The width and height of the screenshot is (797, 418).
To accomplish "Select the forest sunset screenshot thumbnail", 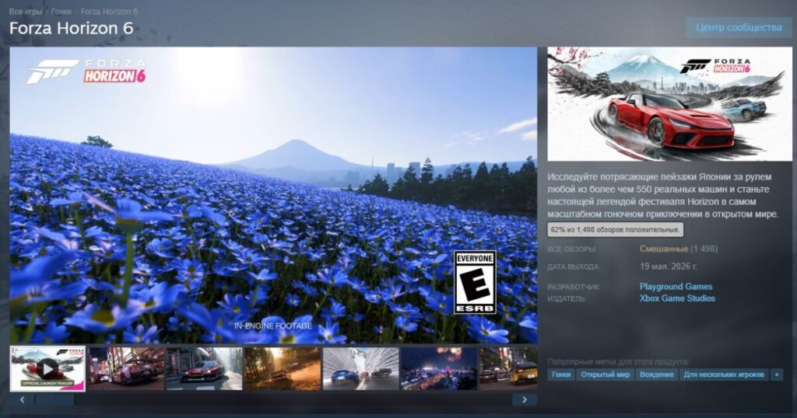I will pyautogui.click(x=283, y=369).
